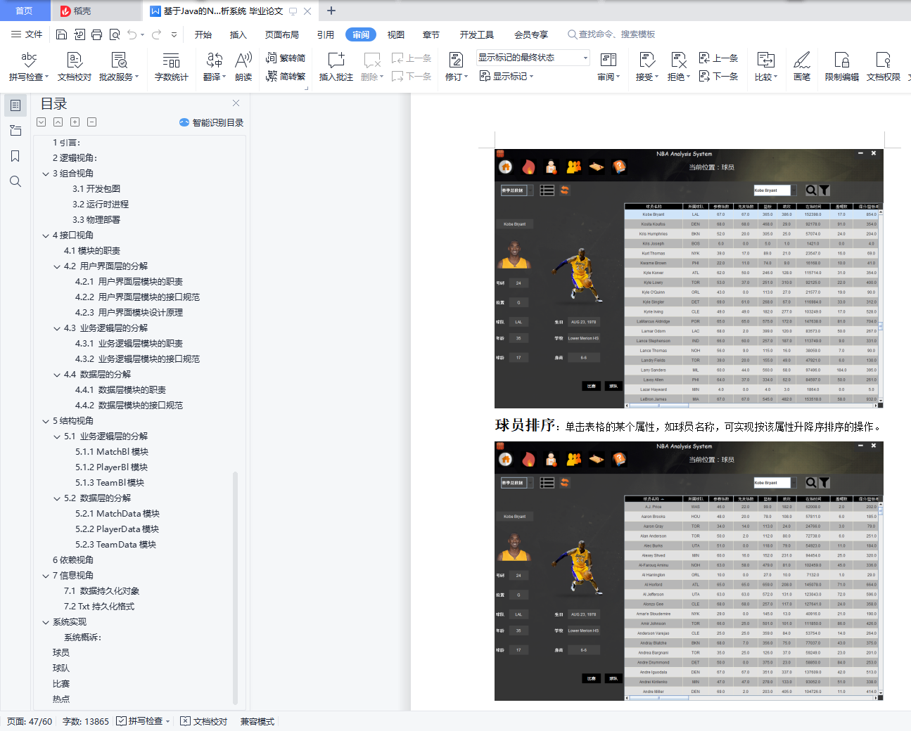
Task: Click the 页面: 47/60 page indicator
Action: pyautogui.click(x=30, y=721)
